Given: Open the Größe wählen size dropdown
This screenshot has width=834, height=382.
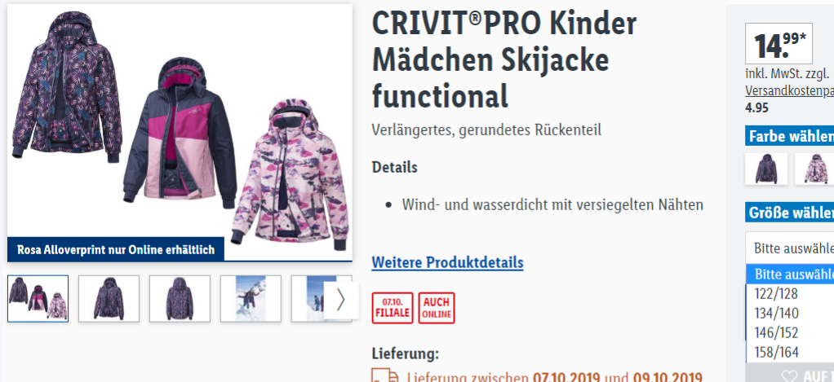Looking at the screenshot, I should pos(790,248).
